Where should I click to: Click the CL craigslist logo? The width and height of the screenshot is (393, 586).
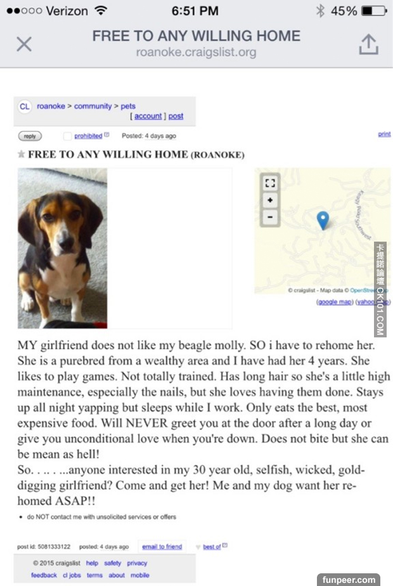point(24,107)
